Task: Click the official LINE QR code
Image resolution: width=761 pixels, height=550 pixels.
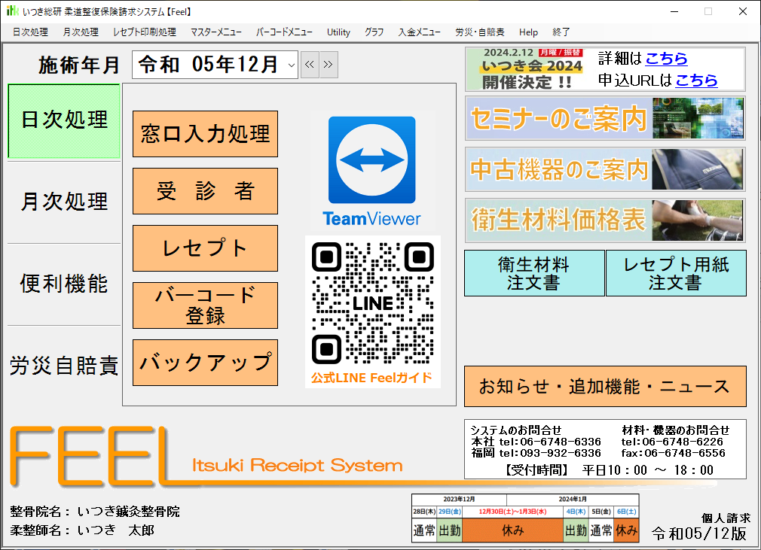Action: (372, 303)
